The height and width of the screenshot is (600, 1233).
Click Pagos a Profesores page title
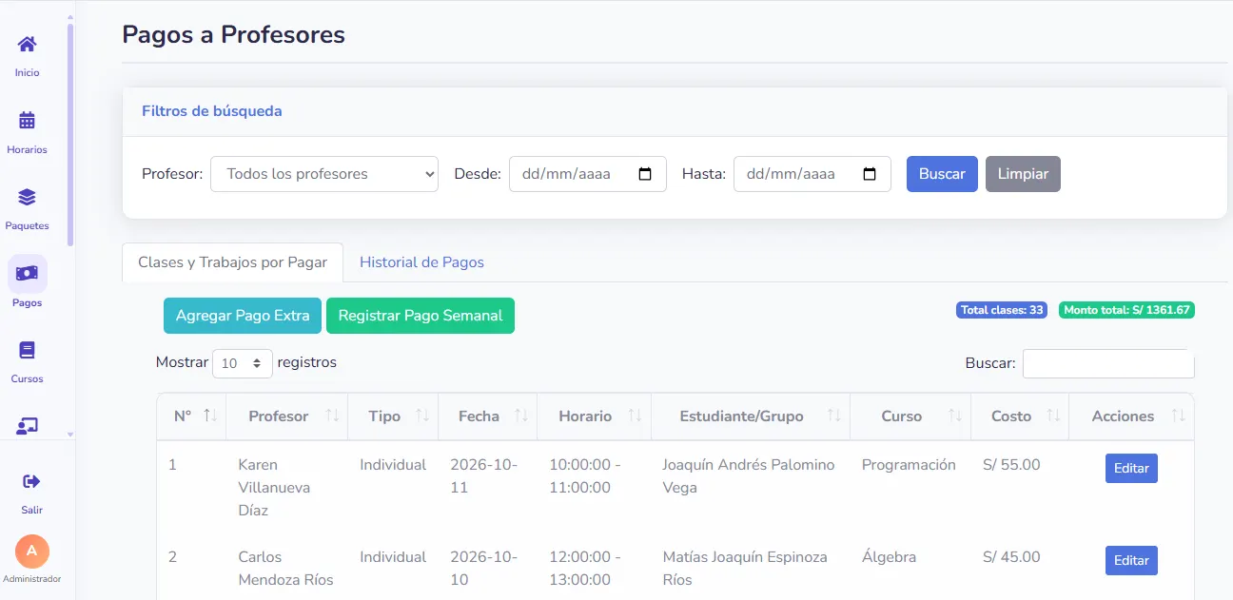233,35
